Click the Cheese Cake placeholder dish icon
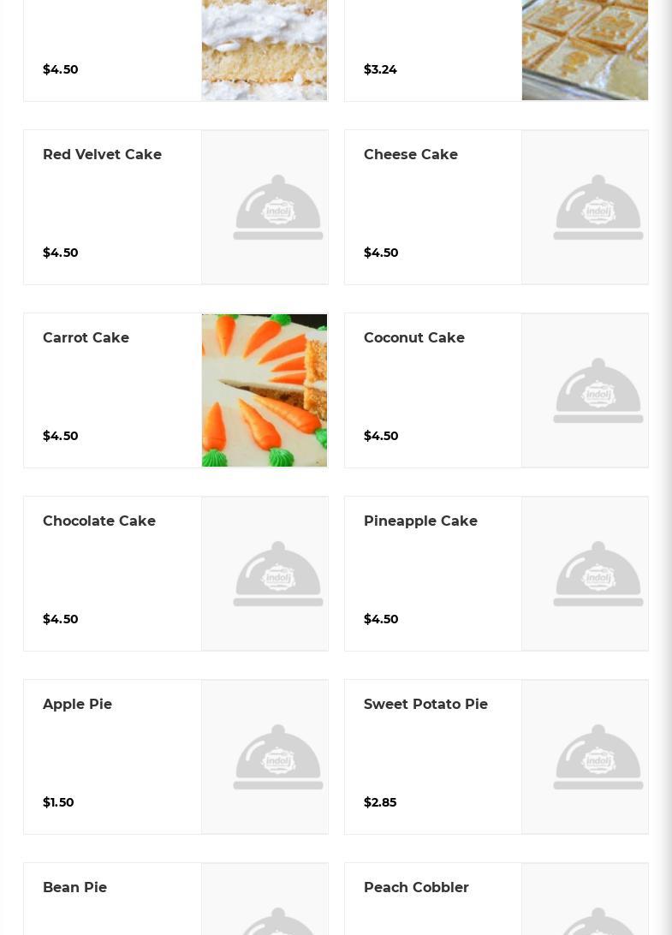The image size is (672, 935). pos(598,207)
